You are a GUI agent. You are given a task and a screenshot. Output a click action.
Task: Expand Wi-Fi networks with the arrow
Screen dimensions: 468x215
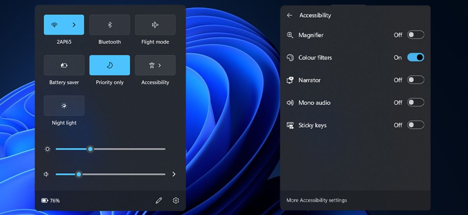click(74, 25)
